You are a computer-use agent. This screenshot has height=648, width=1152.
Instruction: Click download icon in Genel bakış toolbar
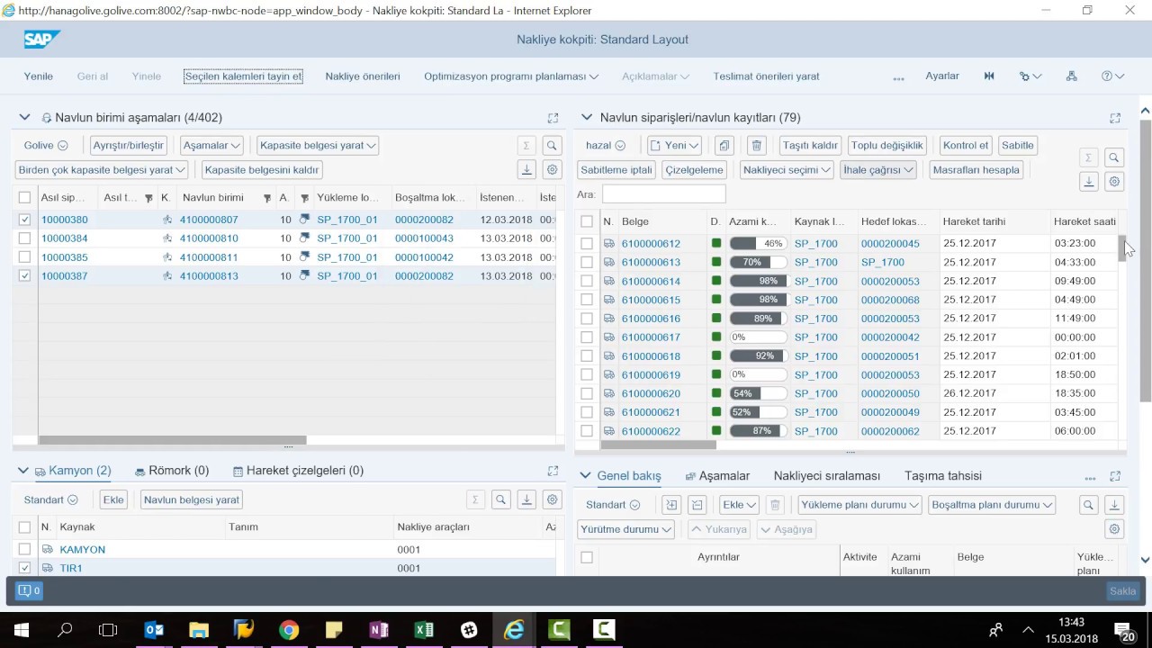[x=1114, y=505]
